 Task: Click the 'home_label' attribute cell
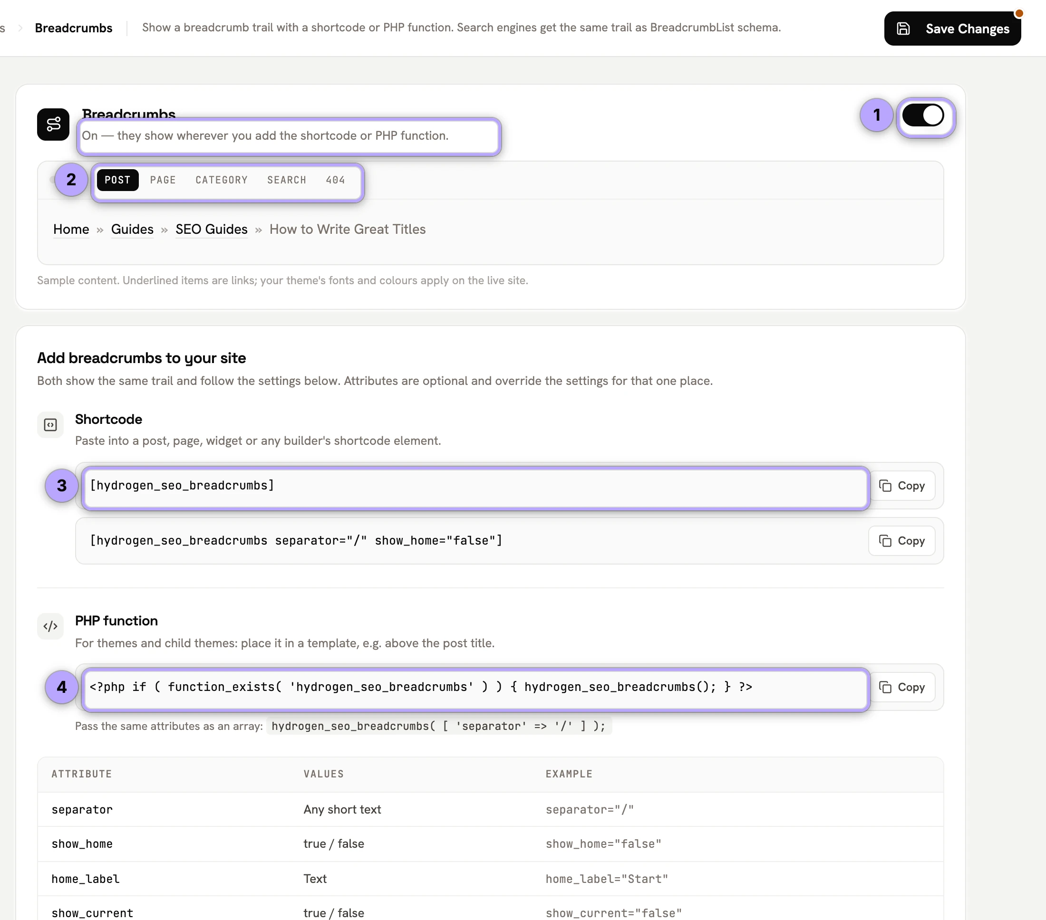click(x=86, y=879)
